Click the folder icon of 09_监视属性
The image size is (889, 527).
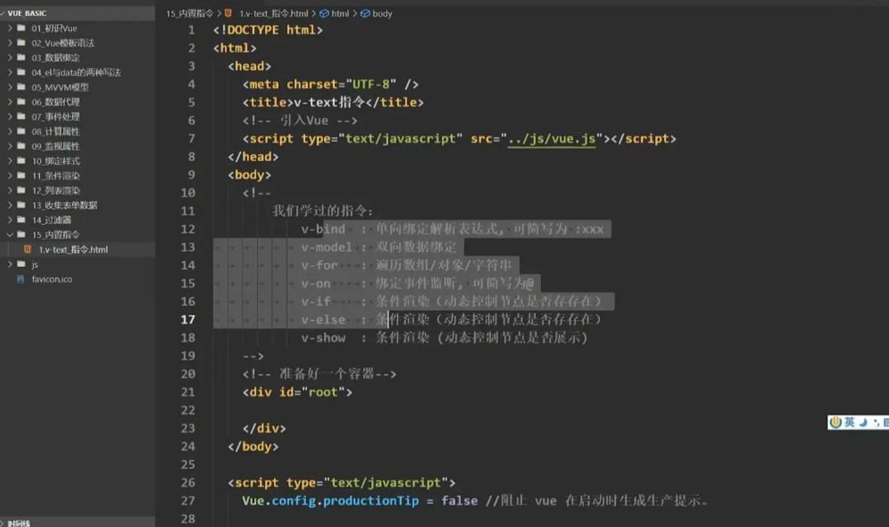pyautogui.click(x=21, y=145)
